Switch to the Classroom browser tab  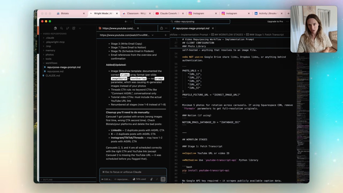click(136, 13)
